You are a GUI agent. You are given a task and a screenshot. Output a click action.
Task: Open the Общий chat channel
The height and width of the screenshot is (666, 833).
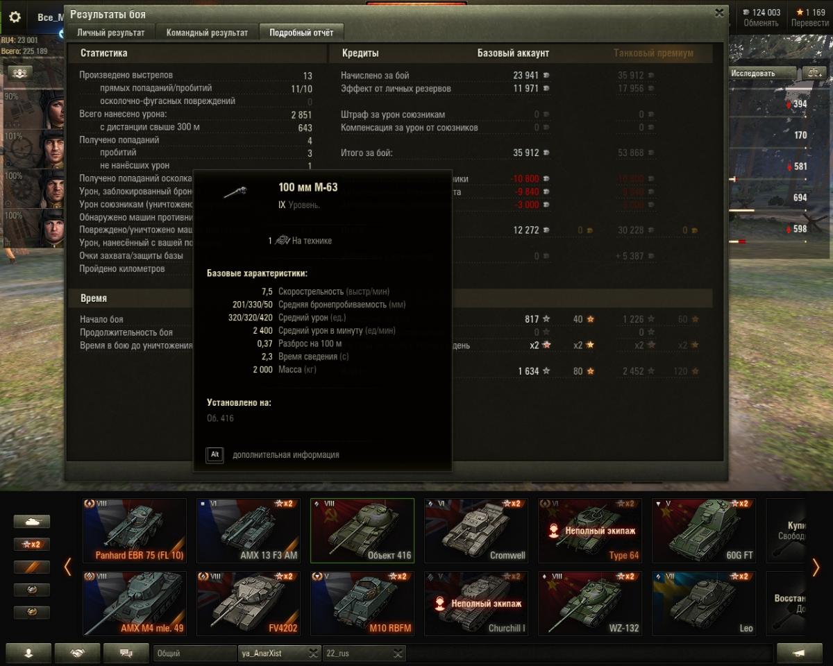tap(194, 654)
